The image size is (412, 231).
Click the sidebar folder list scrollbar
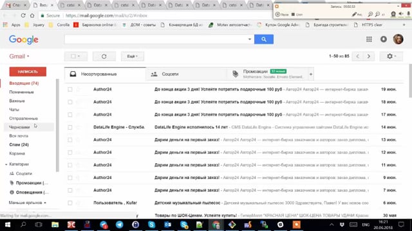pyautogui.click(x=57, y=126)
